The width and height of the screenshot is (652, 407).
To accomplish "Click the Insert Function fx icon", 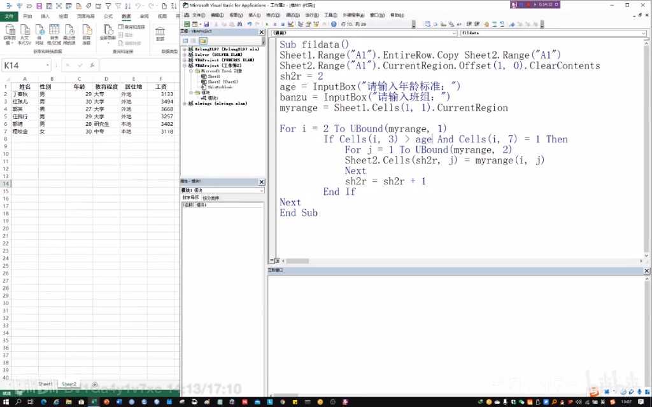I will click(x=92, y=66).
